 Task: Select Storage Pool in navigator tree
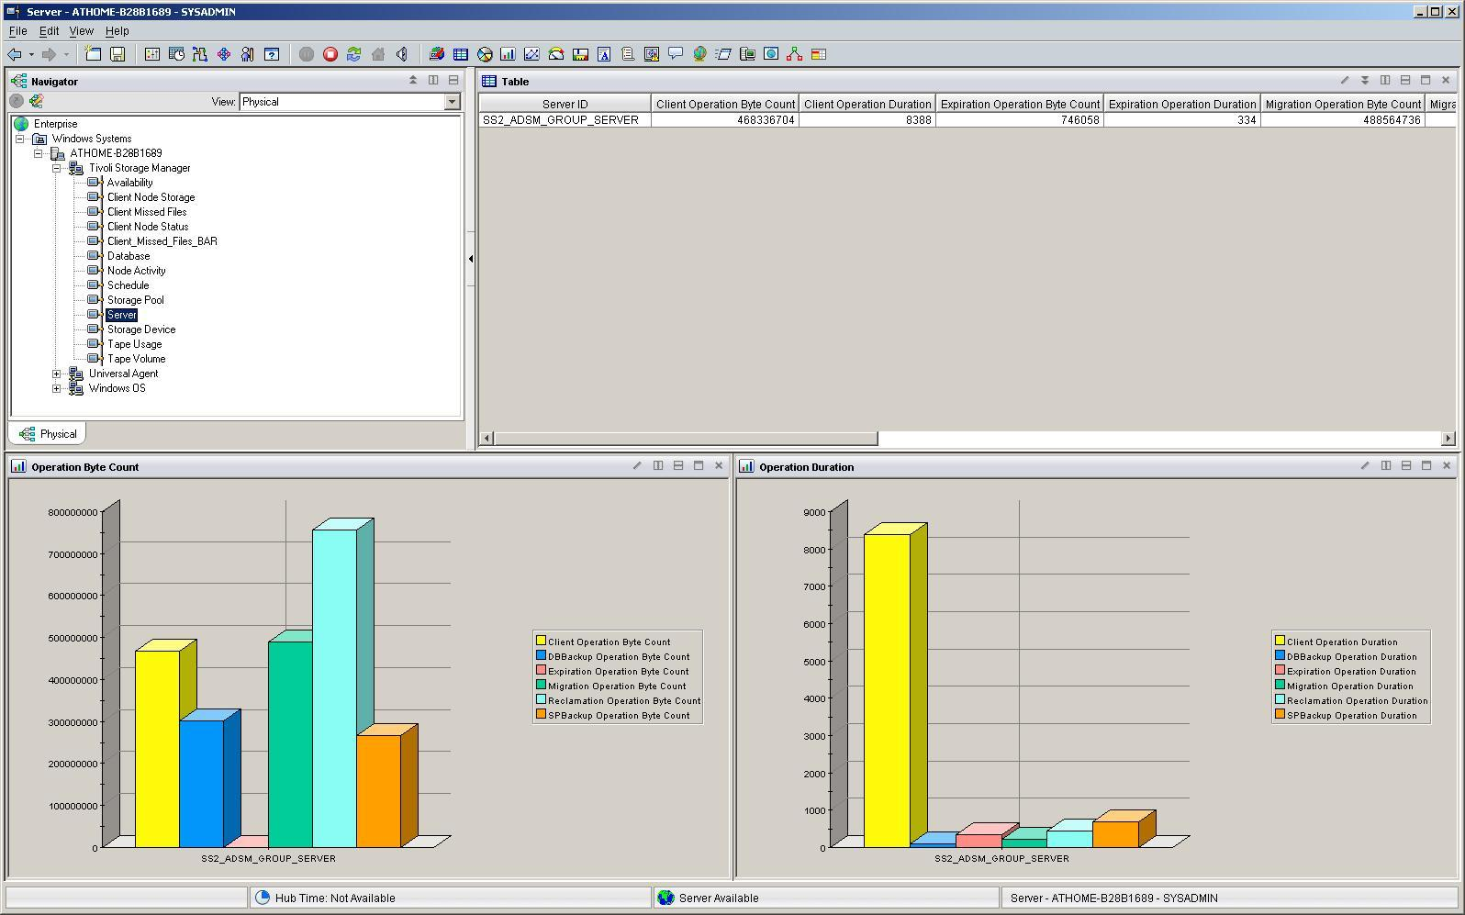click(135, 300)
